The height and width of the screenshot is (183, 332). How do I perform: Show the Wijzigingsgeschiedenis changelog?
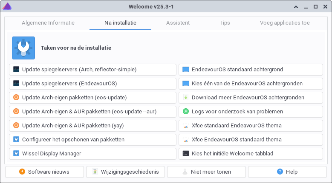126,172
